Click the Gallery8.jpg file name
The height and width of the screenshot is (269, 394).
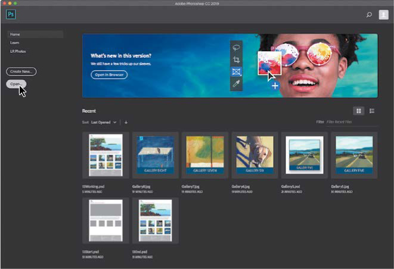pos(141,187)
